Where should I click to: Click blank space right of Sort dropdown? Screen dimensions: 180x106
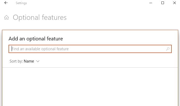coord(104,61)
